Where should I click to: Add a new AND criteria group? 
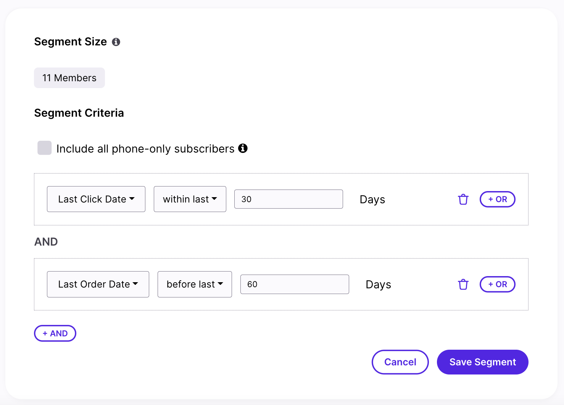tap(55, 333)
